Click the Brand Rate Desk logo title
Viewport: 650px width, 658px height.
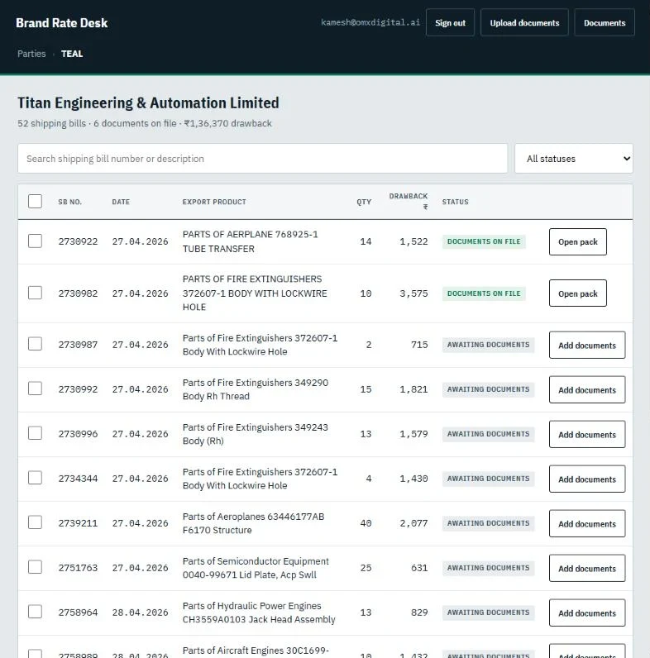[62, 22]
